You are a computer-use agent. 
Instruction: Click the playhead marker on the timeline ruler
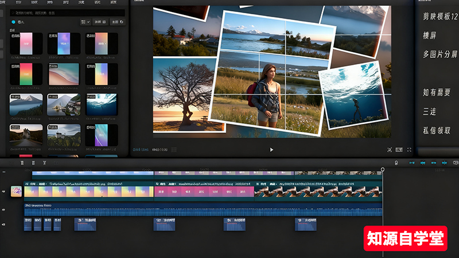tap(383, 169)
